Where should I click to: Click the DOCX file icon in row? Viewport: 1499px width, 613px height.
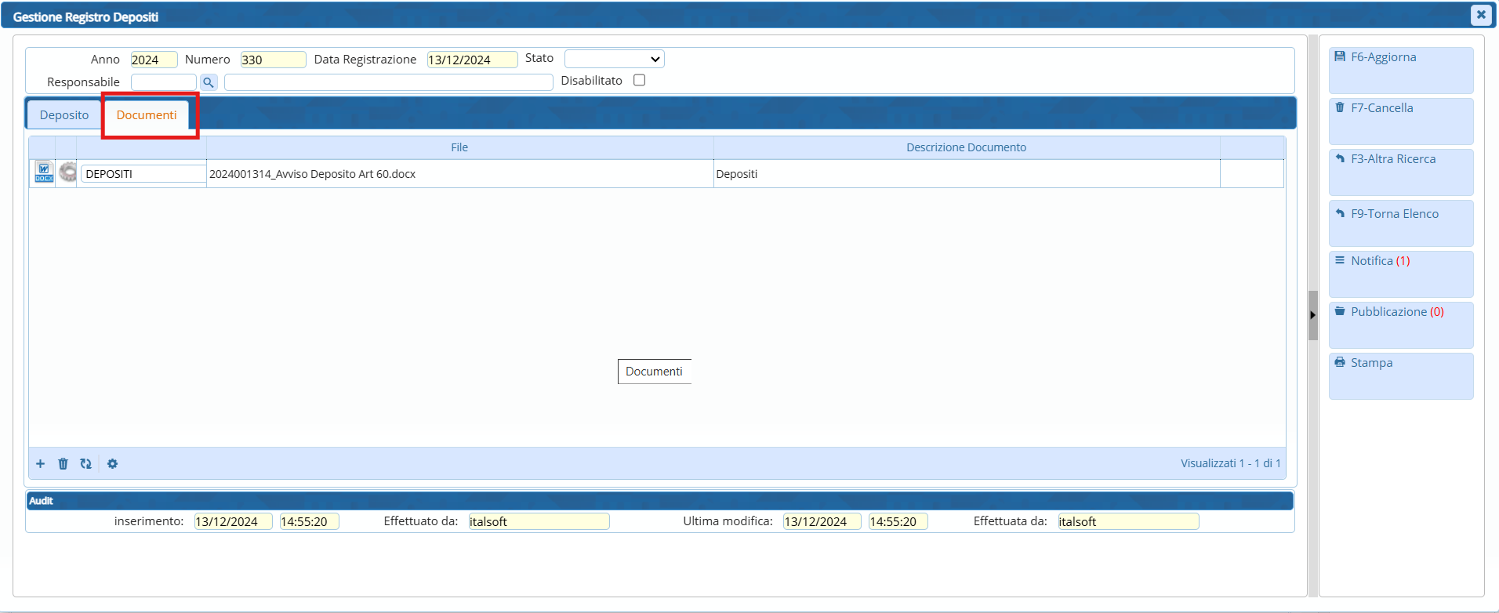point(44,172)
